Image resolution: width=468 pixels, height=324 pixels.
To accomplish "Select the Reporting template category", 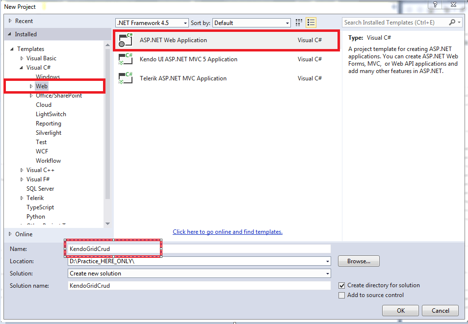I will (x=49, y=124).
